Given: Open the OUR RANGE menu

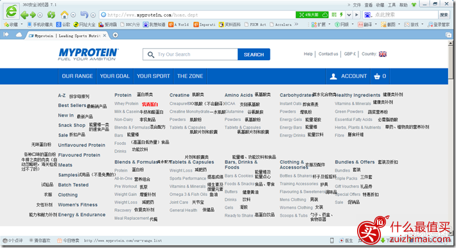Looking at the screenshot, I should tap(77, 76).
